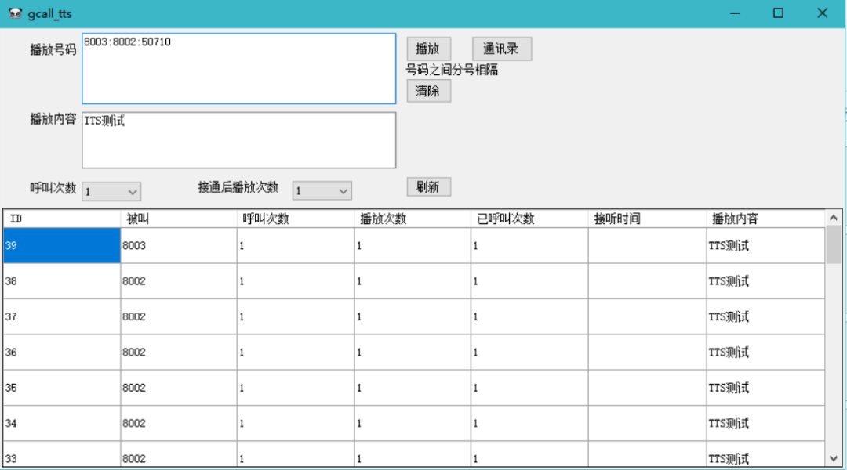Focus the 播放号码 text field
Viewport: 847px width, 470px height.
238,69
